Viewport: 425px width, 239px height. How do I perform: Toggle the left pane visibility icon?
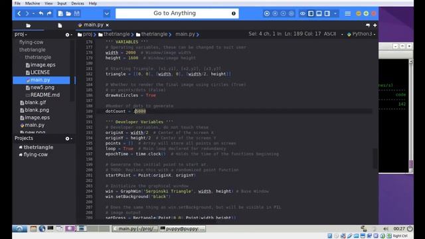[x=311, y=13]
